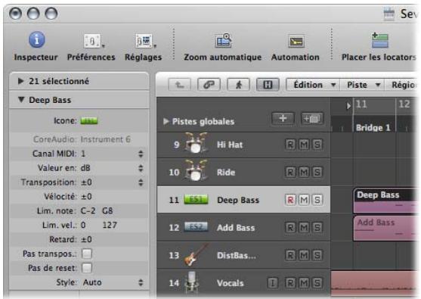Select the Ride track name
Image resolution: width=421 pixels, height=299 pixels.
coord(226,173)
